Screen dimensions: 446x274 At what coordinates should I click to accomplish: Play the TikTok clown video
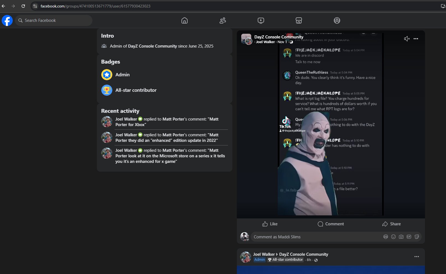click(331, 124)
